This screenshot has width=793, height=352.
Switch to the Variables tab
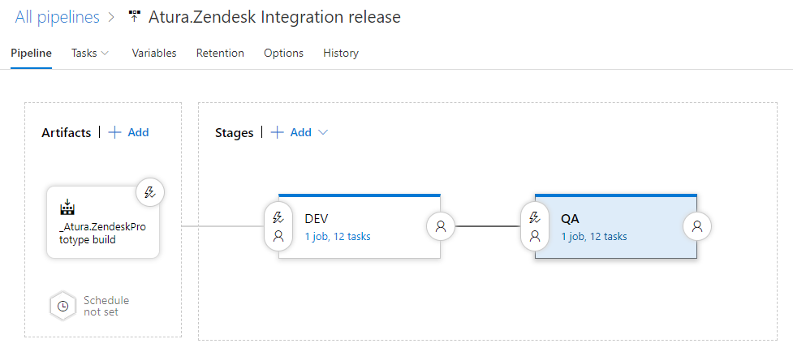pyautogui.click(x=154, y=53)
